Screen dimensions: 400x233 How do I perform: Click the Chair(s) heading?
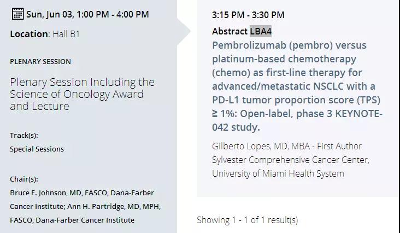click(x=24, y=179)
